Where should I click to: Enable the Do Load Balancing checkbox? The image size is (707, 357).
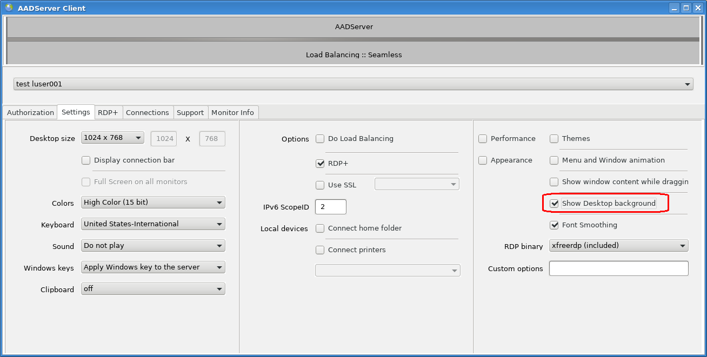click(320, 139)
